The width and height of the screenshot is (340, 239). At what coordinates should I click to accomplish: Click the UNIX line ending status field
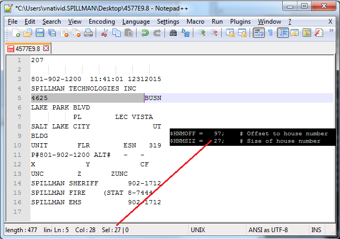point(198,230)
